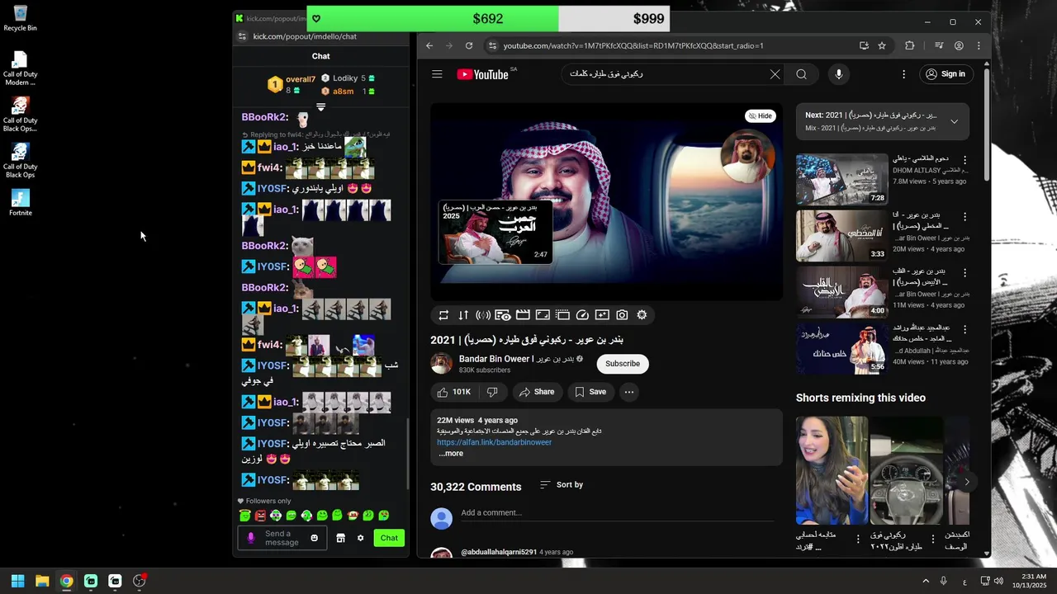Click the dashed-frame window icon under the video
Viewport: 1057px width, 594px height.
click(562, 315)
